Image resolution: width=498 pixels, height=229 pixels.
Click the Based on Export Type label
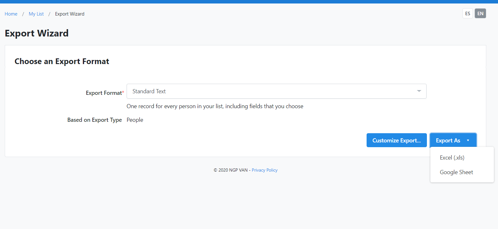point(95,120)
